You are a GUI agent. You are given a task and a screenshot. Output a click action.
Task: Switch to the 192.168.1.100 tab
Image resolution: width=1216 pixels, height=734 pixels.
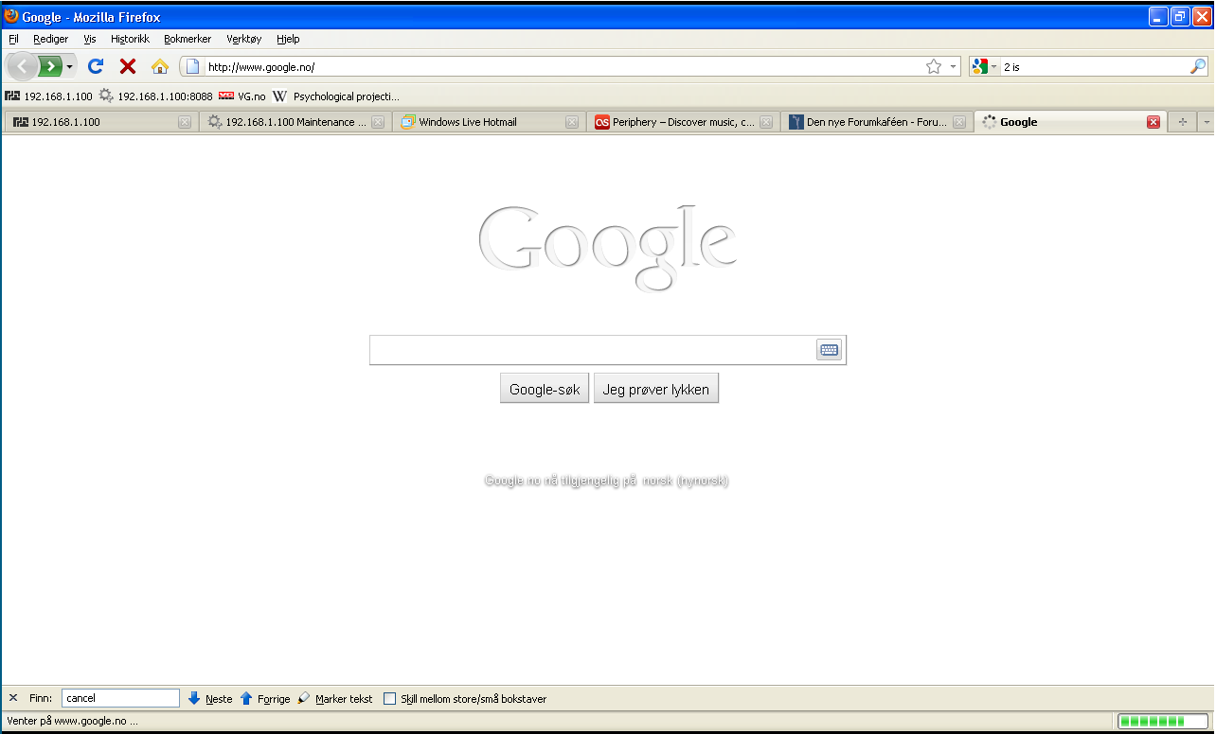point(100,122)
